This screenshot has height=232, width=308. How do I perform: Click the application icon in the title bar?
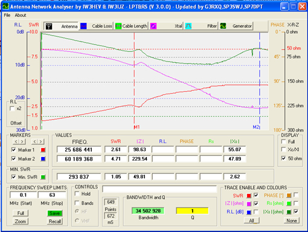tap(5, 7)
